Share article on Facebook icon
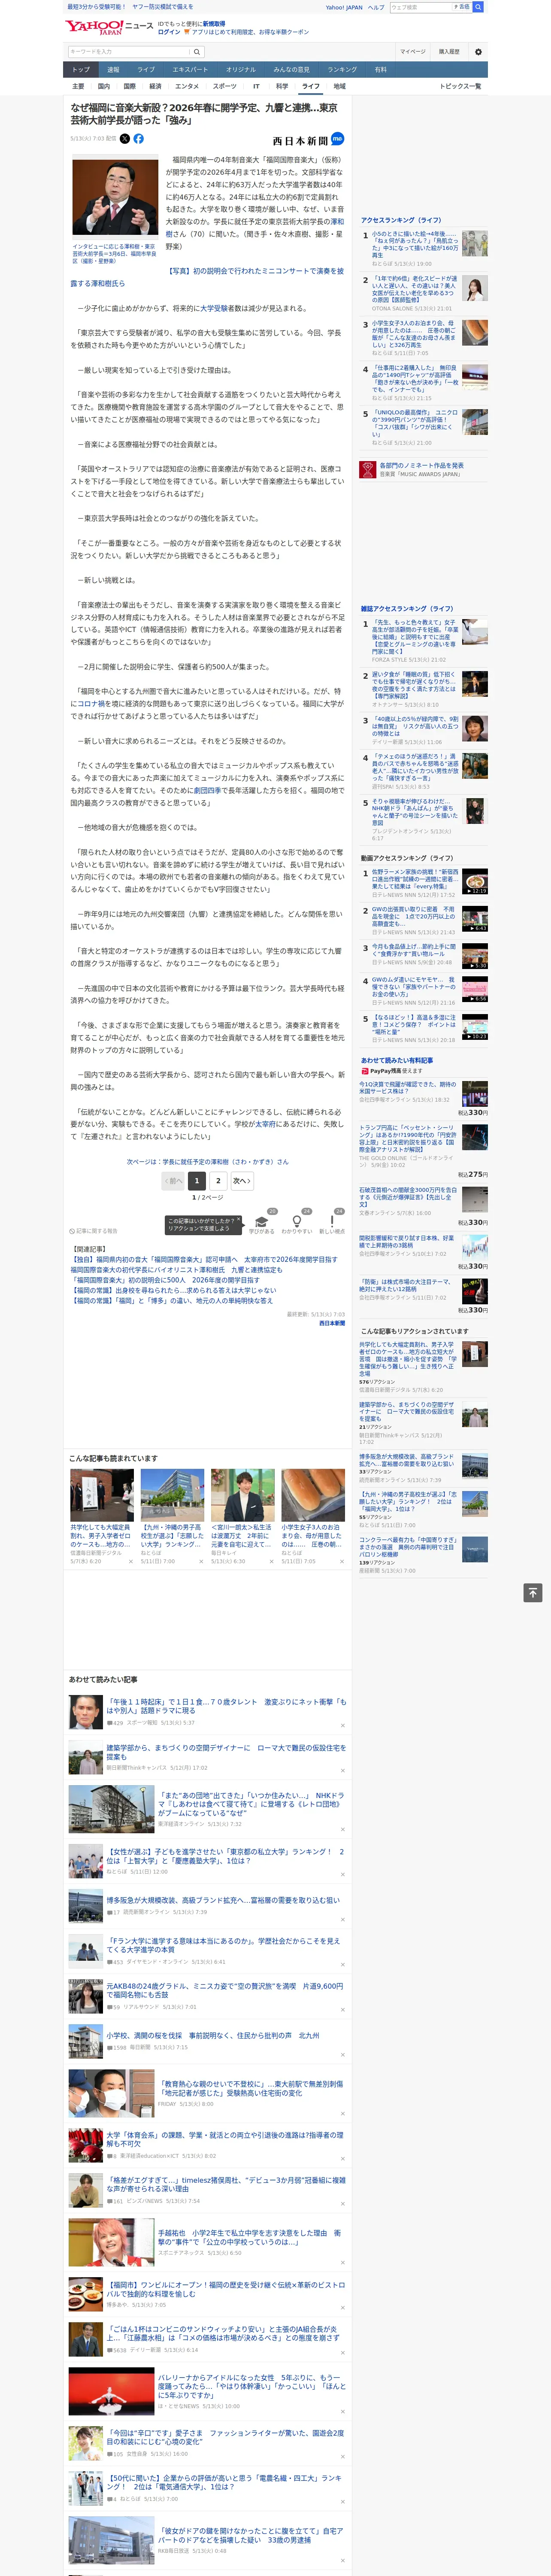 (138, 139)
